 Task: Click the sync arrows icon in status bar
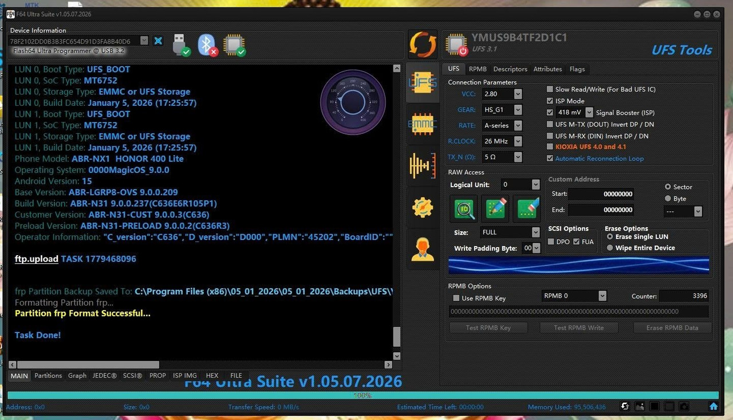tap(625, 406)
